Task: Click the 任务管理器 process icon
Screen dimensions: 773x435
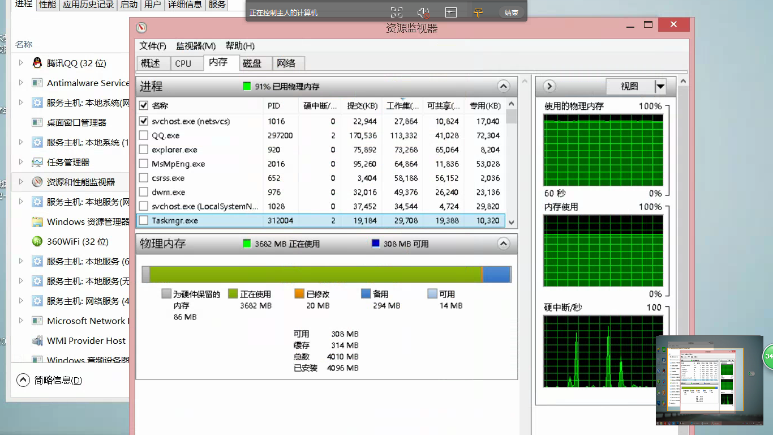Action: click(37, 162)
